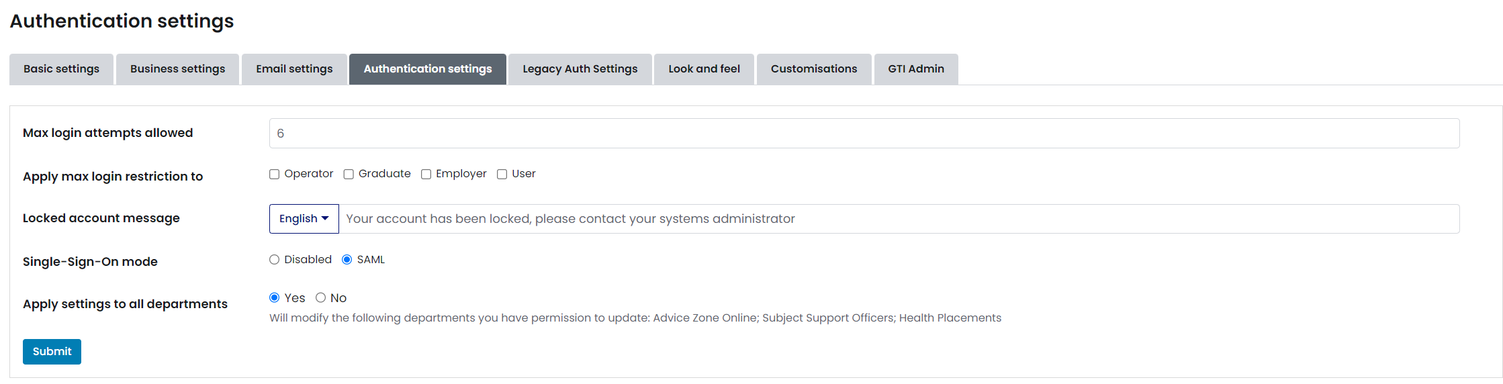Choose SAML single sign-on option

point(347,260)
